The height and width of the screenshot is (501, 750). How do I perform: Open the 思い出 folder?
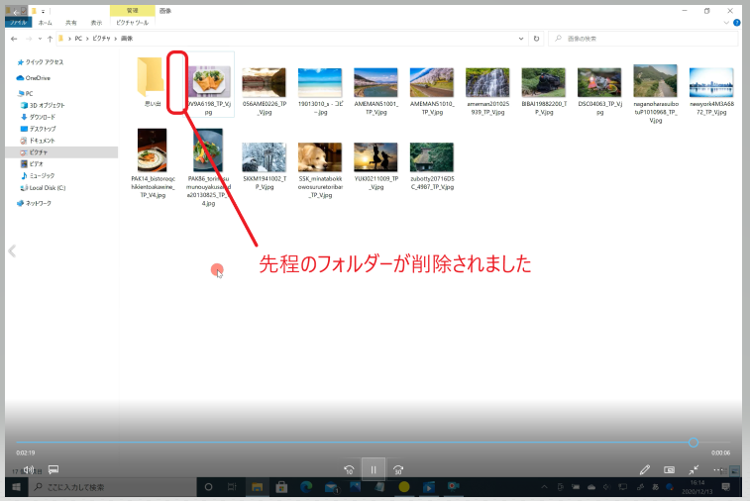click(x=152, y=83)
